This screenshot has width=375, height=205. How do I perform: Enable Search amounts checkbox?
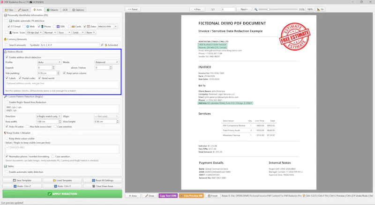[x=7, y=45]
